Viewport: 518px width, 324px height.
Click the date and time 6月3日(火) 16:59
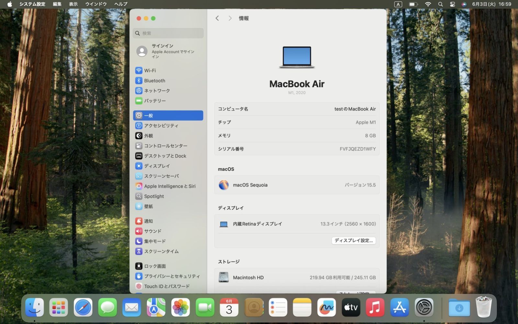pos(491,4)
